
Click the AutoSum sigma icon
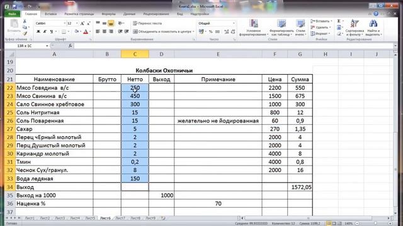339,21
